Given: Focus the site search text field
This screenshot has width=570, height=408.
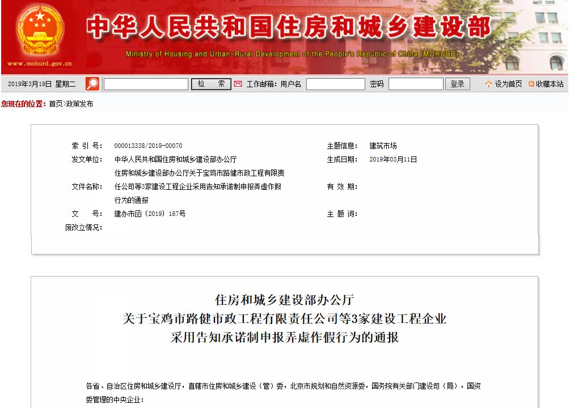Looking at the screenshot, I should click(x=146, y=84).
